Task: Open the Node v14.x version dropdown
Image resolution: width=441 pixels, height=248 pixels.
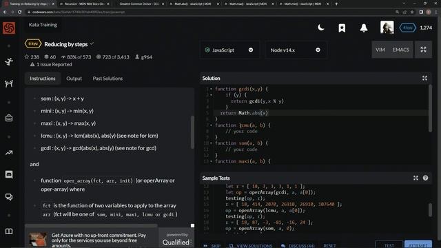Action: (296, 50)
